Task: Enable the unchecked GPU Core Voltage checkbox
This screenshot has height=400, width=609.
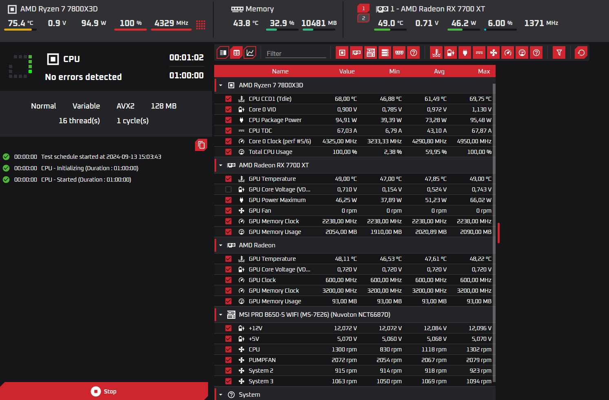Action: point(228,189)
